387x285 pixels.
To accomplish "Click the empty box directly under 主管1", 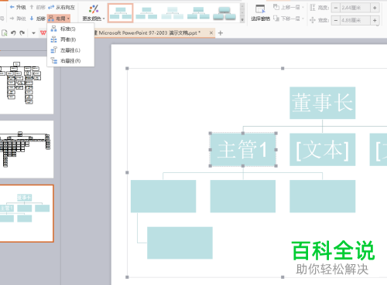I will (243, 196).
